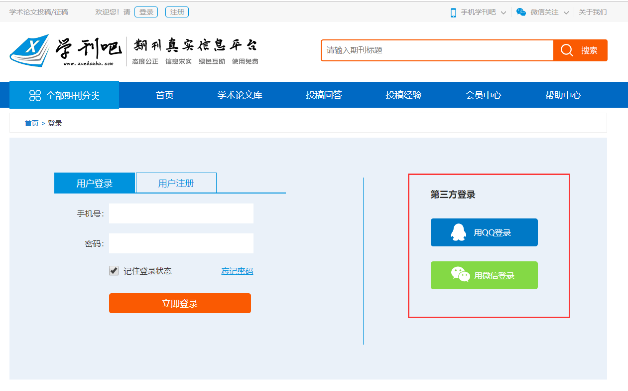
Task: Click the 手机学刊吧 text link
Action: (478, 12)
